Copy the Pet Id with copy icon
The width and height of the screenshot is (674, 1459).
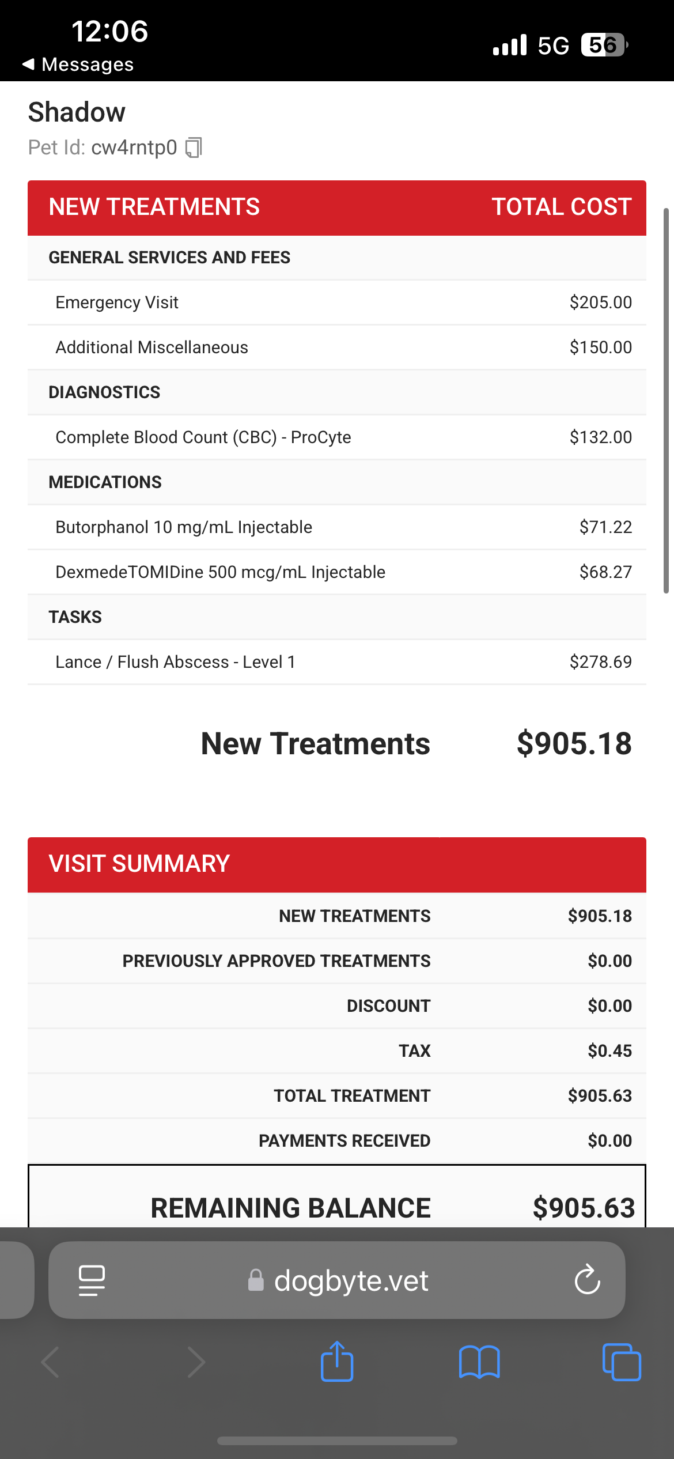(x=194, y=148)
